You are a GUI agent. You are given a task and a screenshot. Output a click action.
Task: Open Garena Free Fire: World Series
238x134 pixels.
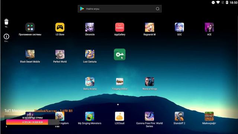coord(149,116)
